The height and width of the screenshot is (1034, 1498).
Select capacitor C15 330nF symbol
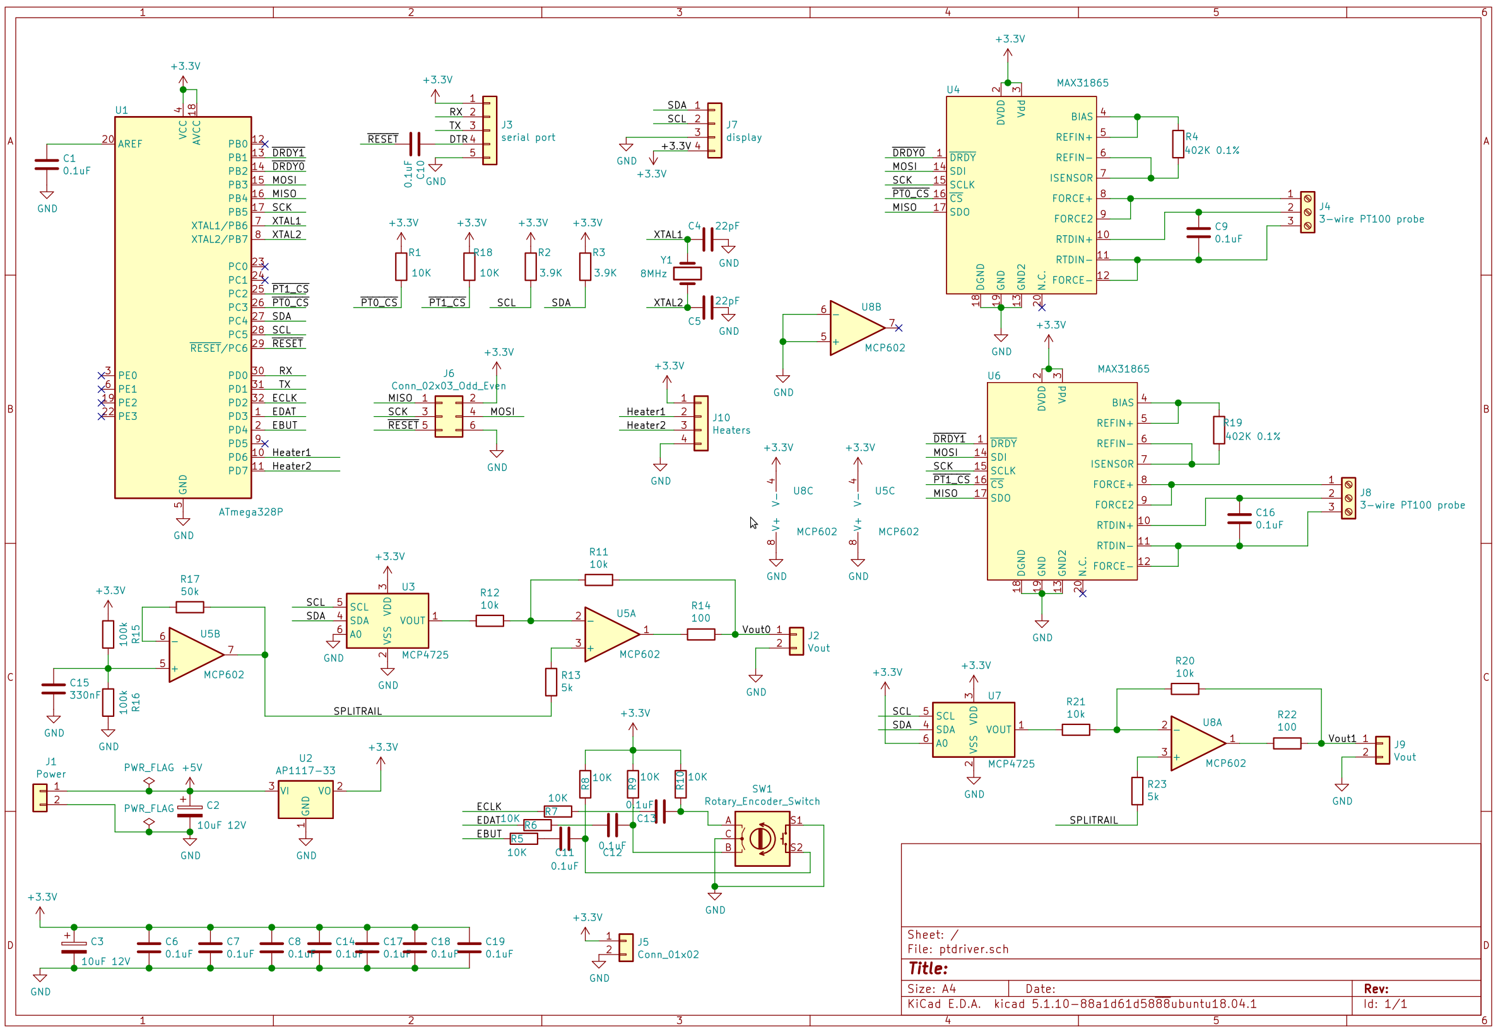pos(53,688)
